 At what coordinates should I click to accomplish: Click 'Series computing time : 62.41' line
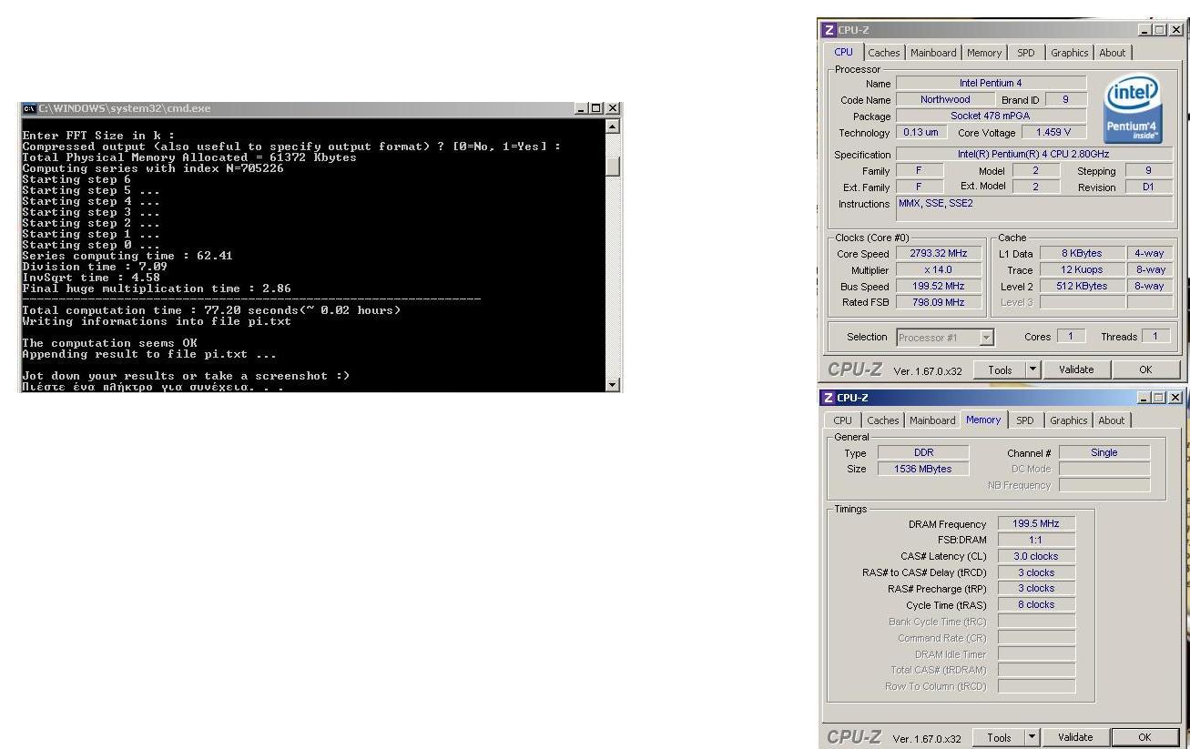click(x=127, y=256)
